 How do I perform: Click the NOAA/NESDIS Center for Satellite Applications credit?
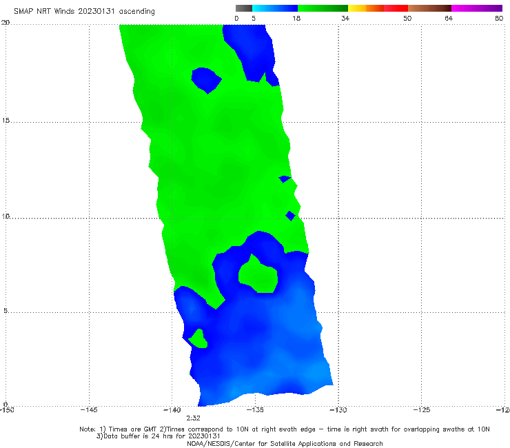[x=285, y=444]
